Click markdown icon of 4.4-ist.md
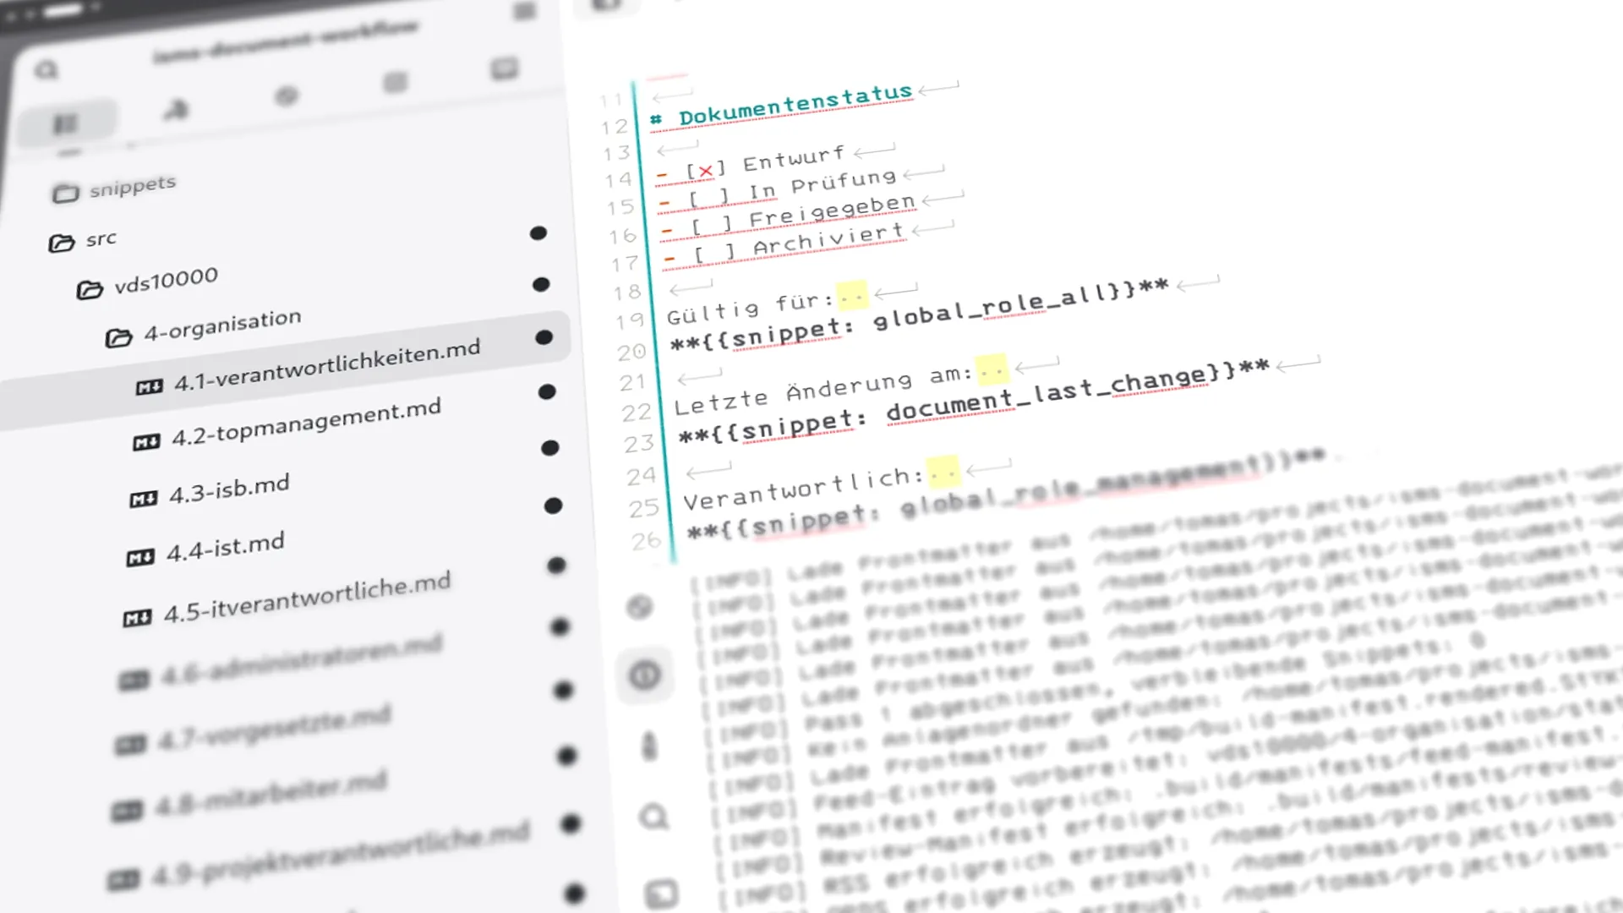 click(139, 558)
